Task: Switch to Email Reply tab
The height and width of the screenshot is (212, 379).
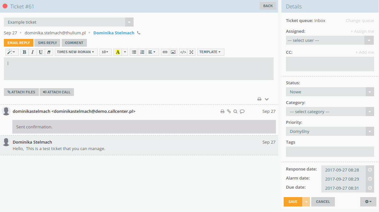Action: pos(18,43)
